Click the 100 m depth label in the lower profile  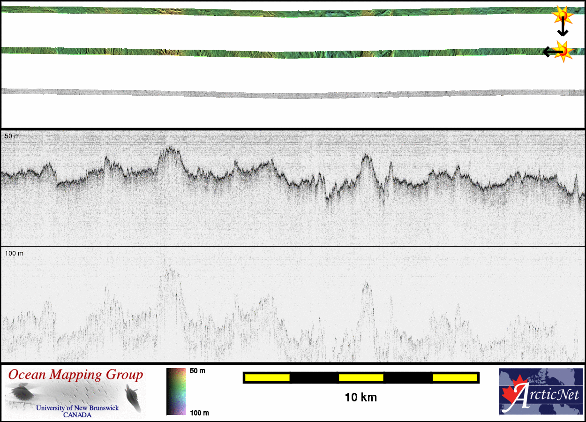(x=14, y=253)
